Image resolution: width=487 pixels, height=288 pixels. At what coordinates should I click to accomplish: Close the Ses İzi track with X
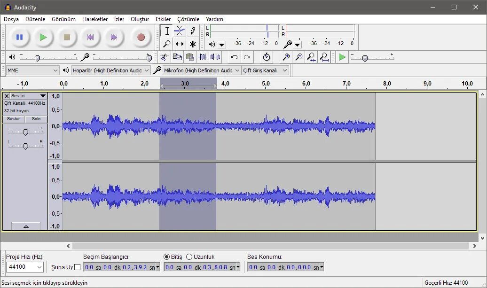[7, 96]
